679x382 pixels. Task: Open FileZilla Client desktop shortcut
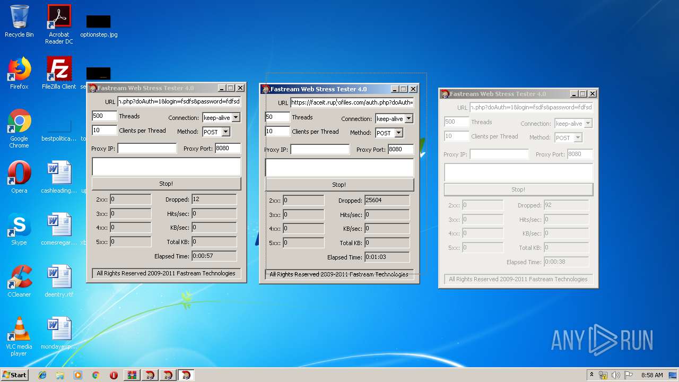[x=59, y=73]
